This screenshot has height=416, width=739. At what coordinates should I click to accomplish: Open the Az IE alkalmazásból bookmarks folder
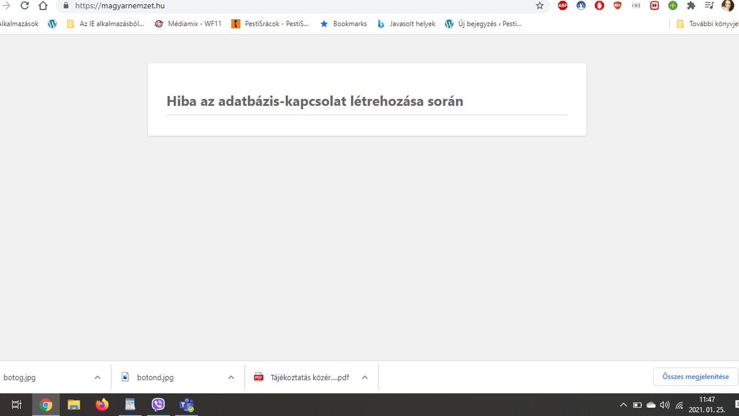(x=105, y=24)
